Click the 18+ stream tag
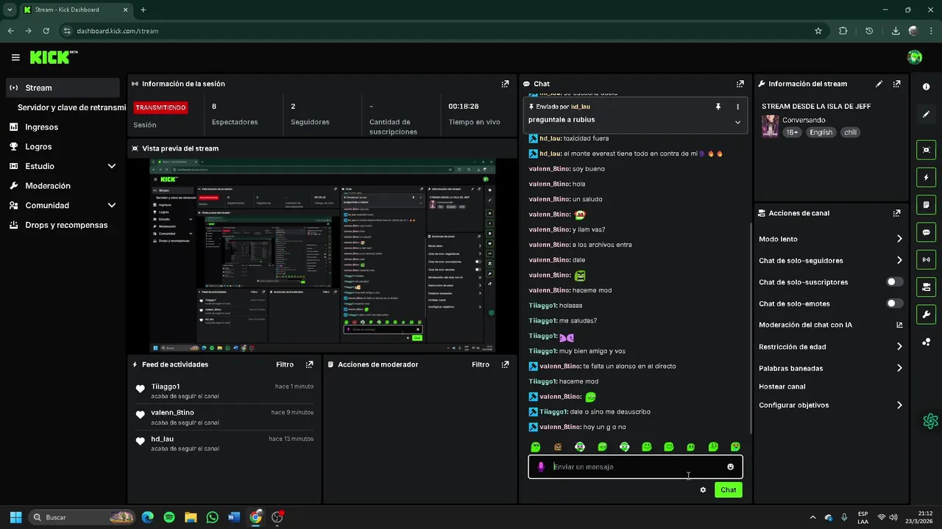942x529 pixels. click(x=792, y=132)
